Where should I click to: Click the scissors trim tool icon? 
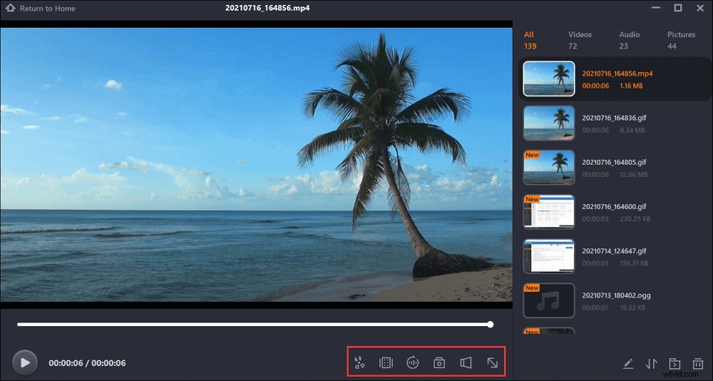point(359,362)
